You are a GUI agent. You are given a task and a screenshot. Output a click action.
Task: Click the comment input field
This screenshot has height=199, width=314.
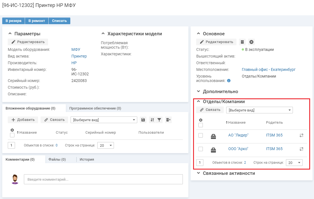[103, 180]
